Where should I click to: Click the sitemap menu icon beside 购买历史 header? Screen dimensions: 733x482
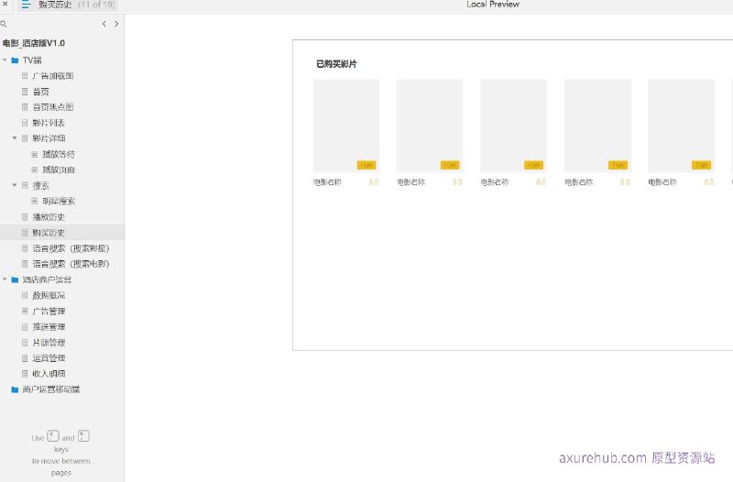tap(26, 5)
